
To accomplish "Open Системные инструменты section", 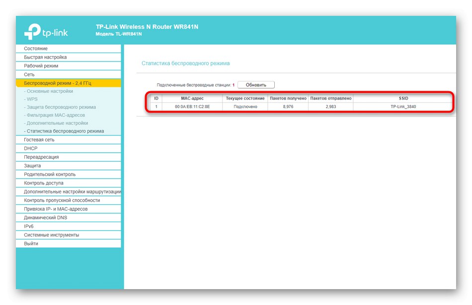I will pos(69,235).
